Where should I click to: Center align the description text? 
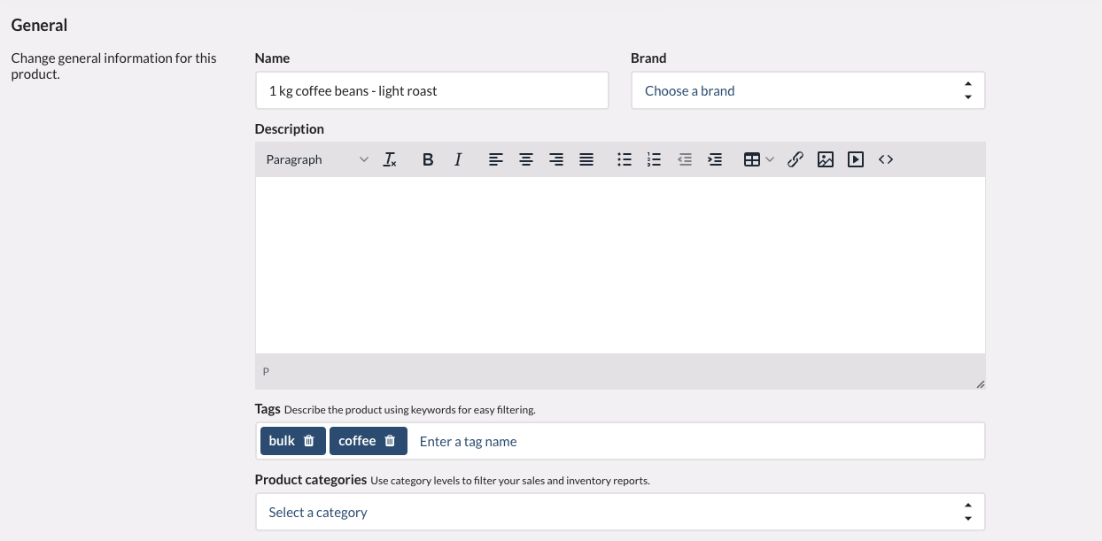pos(526,159)
